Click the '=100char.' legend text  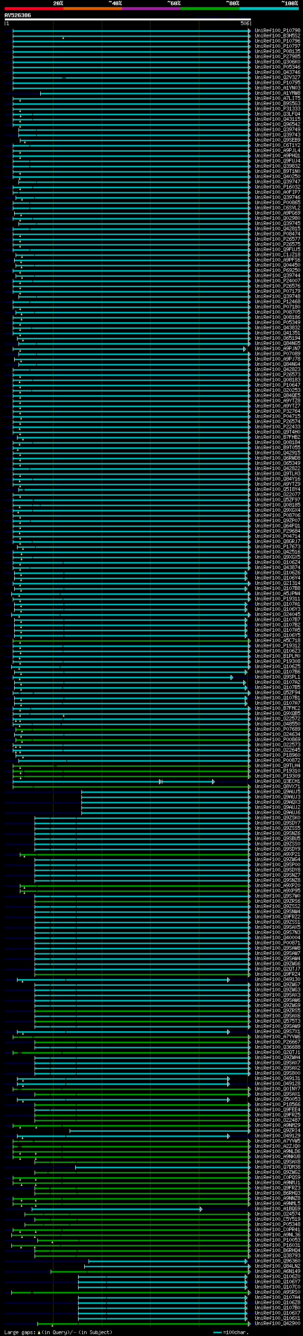[236, 1332]
